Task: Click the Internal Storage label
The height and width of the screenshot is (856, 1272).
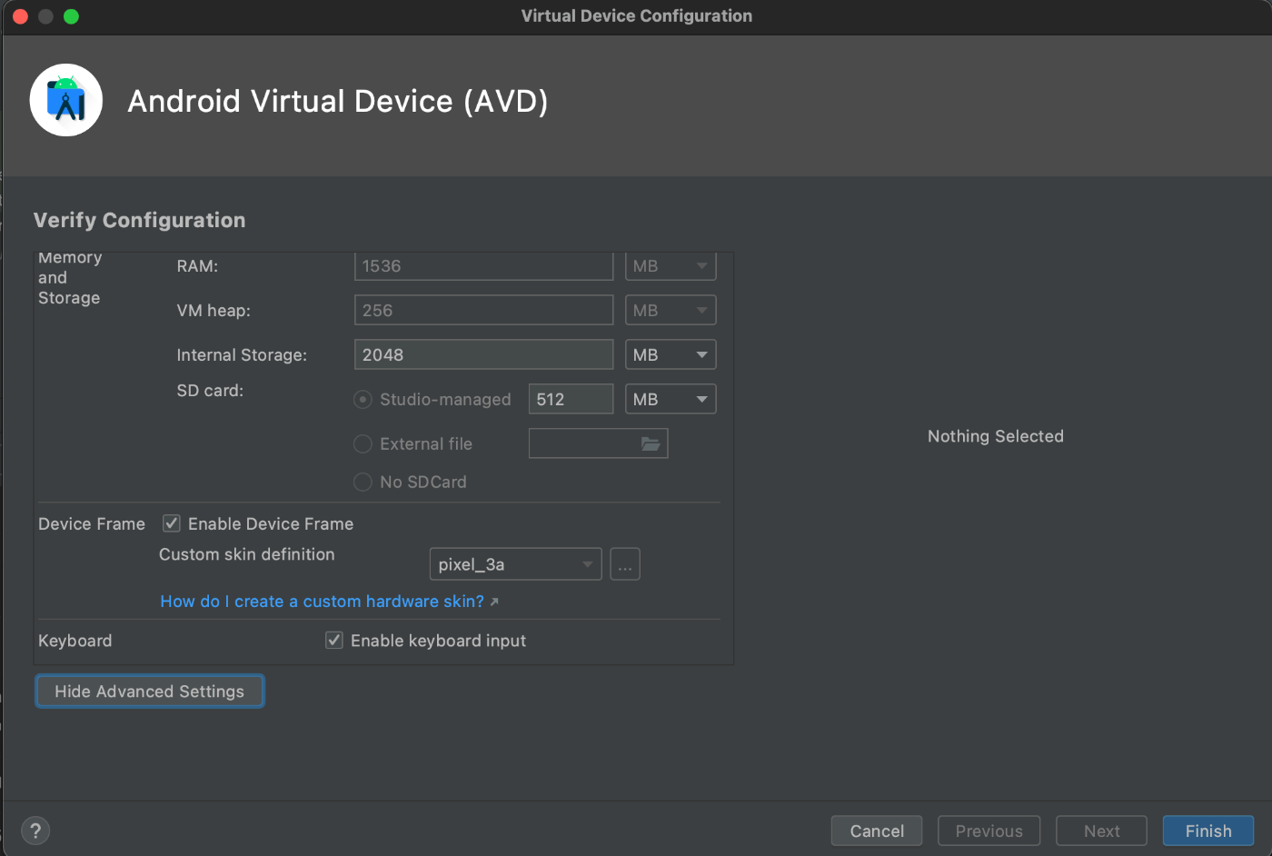Action: [242, 355]
